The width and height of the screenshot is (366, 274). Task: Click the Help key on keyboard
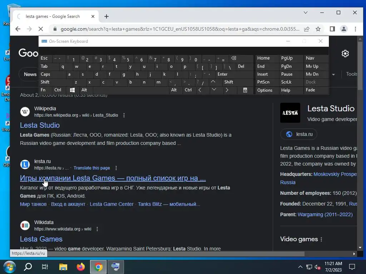click(x=291, y=90)
